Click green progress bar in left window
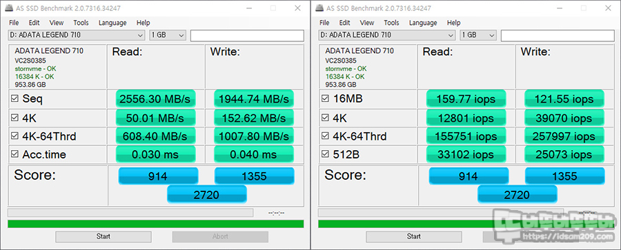The image size is (621, 250). pyautogui.click(x=156, y=224)
